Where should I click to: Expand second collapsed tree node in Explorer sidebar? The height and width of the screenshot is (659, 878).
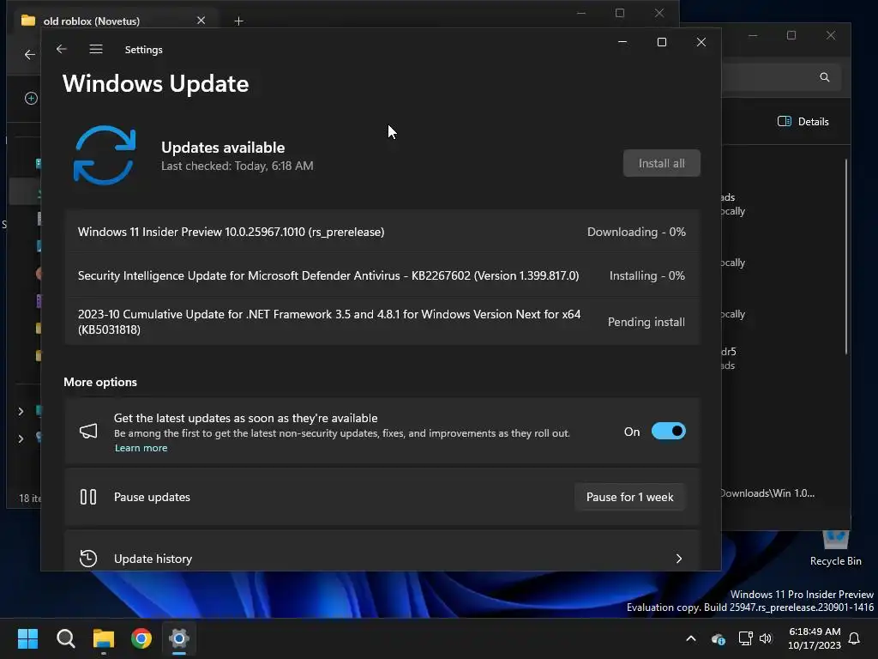pyautogui.click(x=21, y=438)
